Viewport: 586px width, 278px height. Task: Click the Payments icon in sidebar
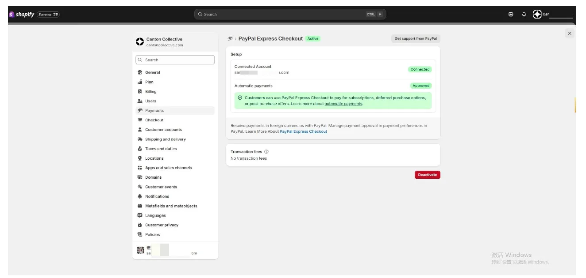140,110
